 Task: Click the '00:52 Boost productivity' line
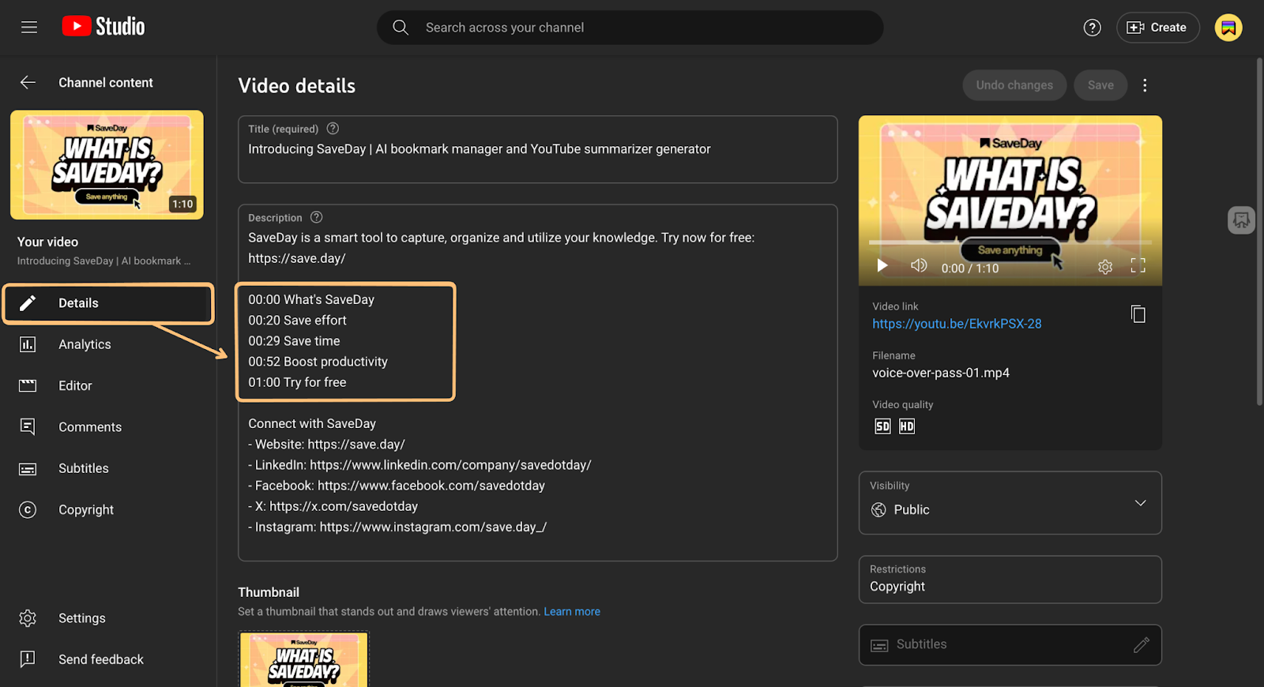click(318, 362)
